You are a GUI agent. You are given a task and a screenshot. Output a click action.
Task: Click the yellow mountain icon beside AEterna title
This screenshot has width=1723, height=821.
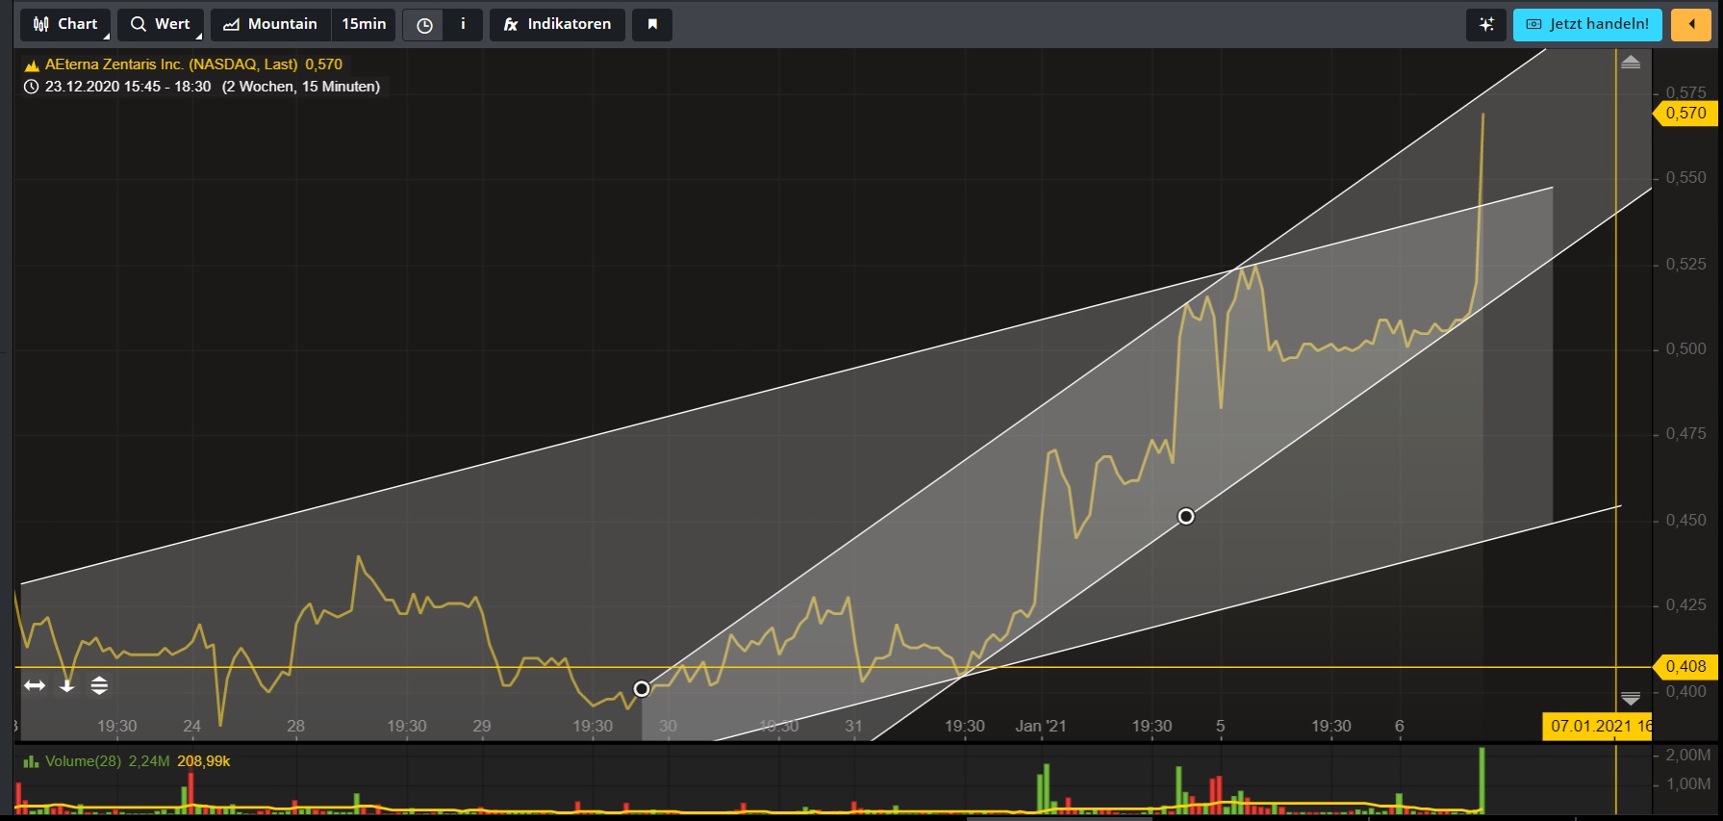coord(32,65)
